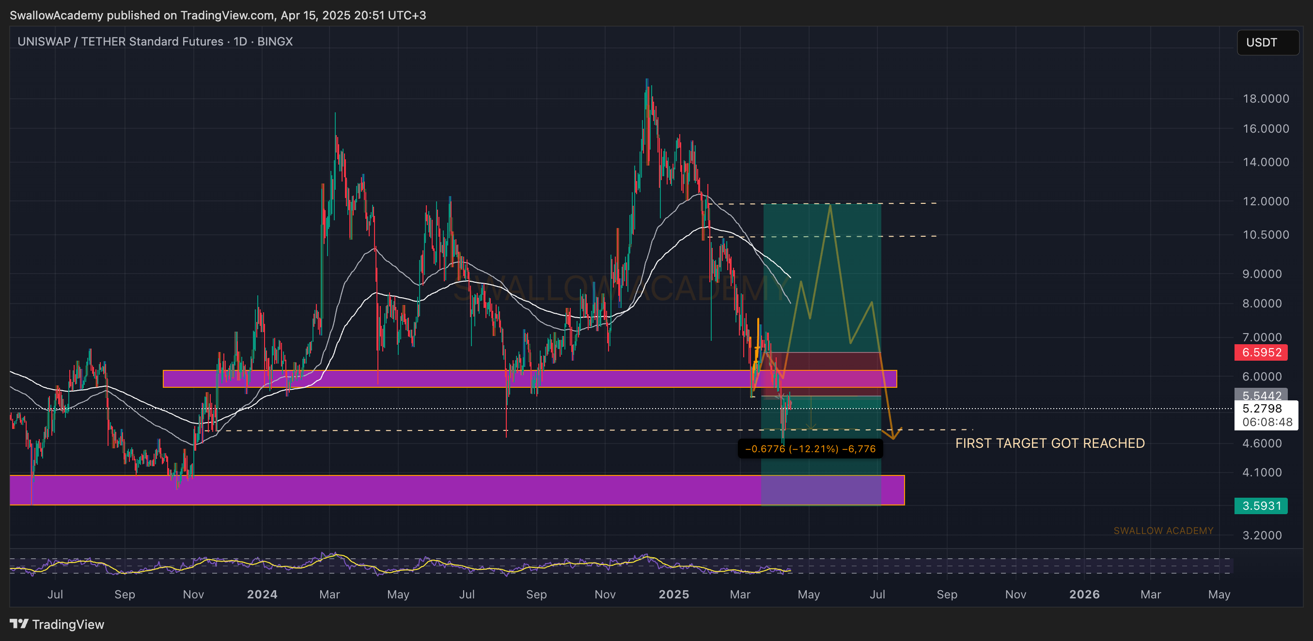1313x641 pixels.
Task: Click the 10.5000 price axis label
Action: [1266, 235]
